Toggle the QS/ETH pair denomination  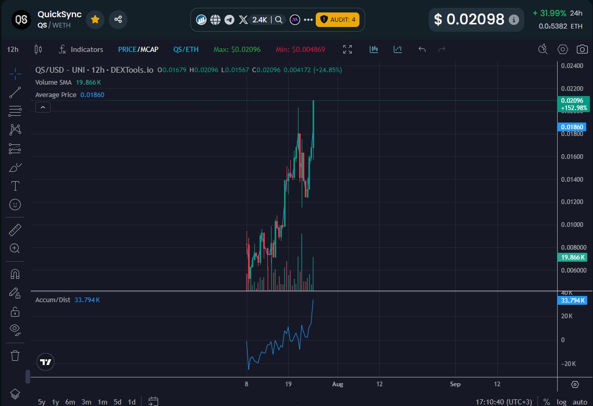pos(186,49)
